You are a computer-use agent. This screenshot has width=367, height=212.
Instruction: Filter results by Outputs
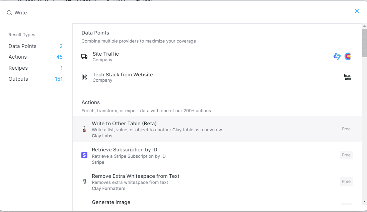35,79
